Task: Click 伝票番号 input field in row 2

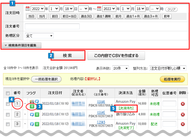Action: 169,114
